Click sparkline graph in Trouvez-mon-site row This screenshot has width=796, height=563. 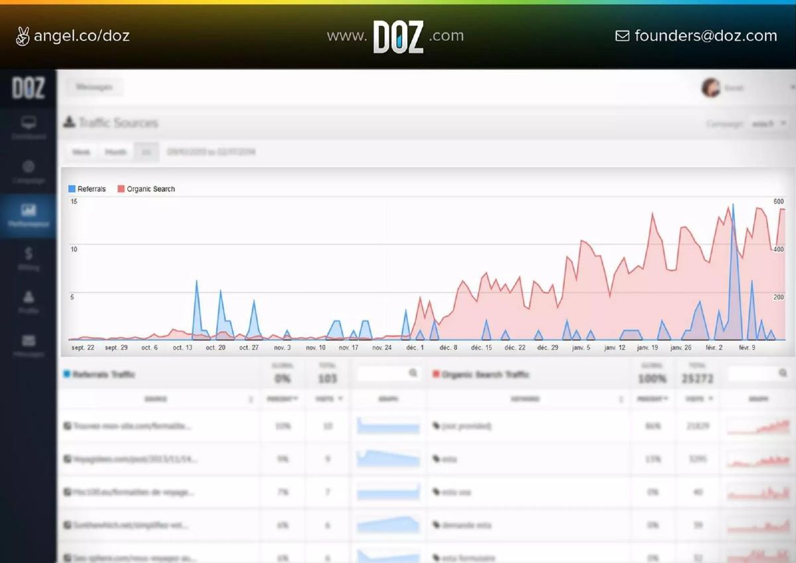tap(389, 426)
